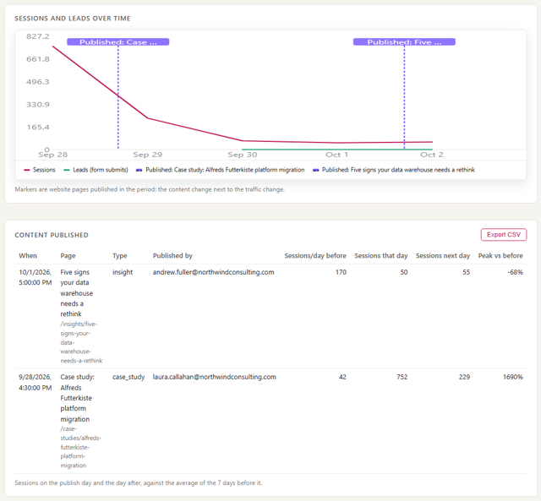This screenshot has height=501, width=541.
Task: Click the 'Sessions that day' column header
Action: click(x=381, y=255)
